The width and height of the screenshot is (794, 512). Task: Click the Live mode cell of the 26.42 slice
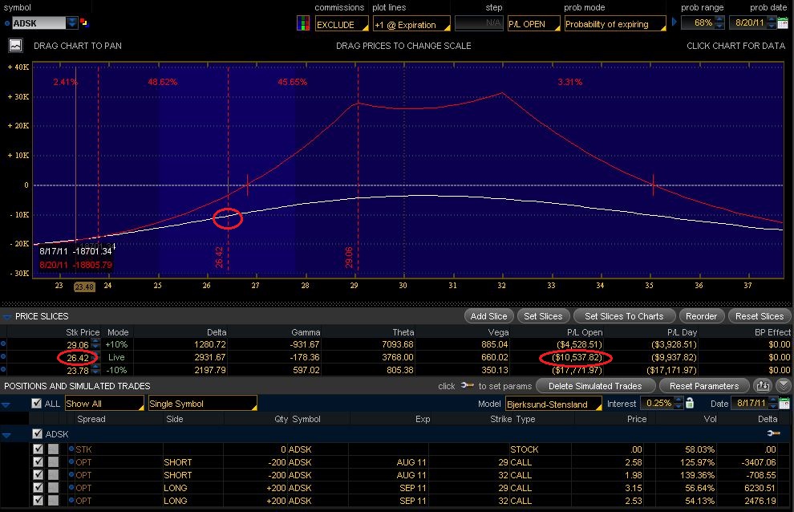[116, 357]
